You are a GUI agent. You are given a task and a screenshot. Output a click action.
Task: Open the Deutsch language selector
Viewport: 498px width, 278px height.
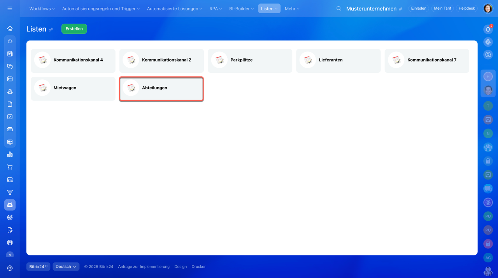point(66,267)
